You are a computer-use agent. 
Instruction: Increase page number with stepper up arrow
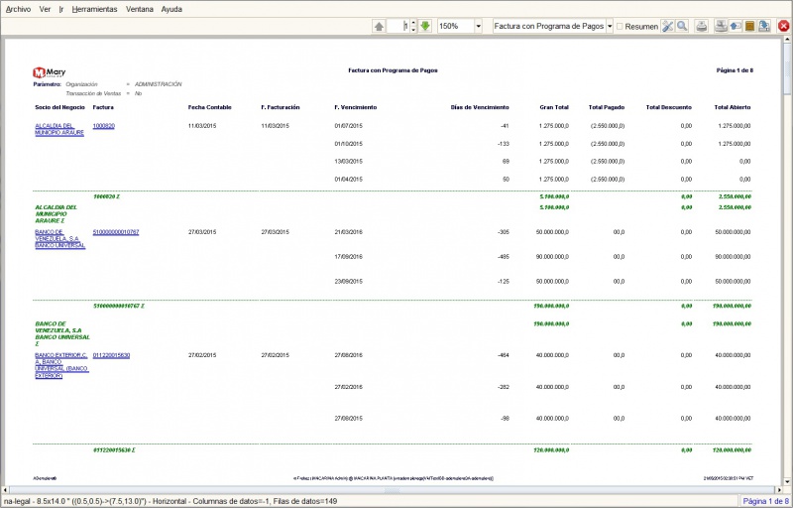click(x=413, y=23)
